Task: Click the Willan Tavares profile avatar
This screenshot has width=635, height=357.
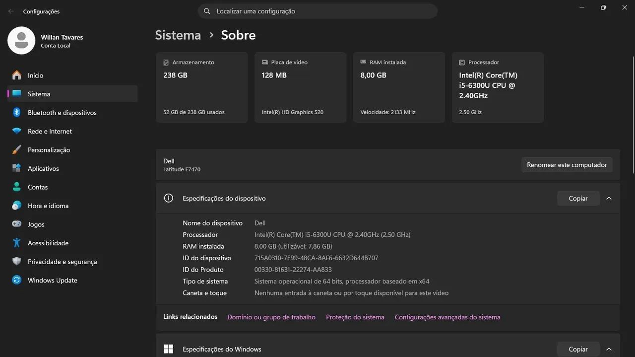Action: pos(21,41)
